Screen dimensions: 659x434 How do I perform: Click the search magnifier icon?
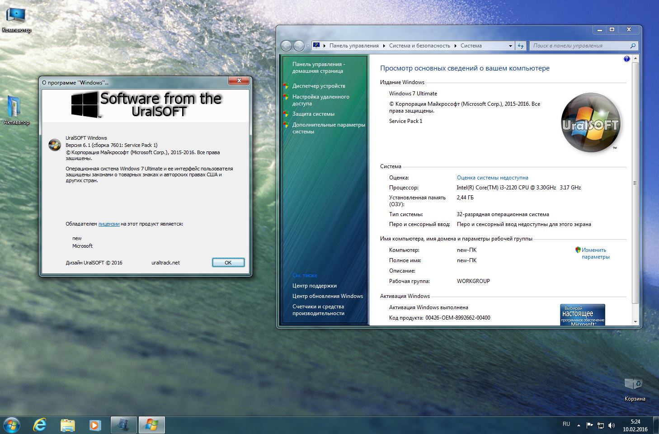(633, 46)
